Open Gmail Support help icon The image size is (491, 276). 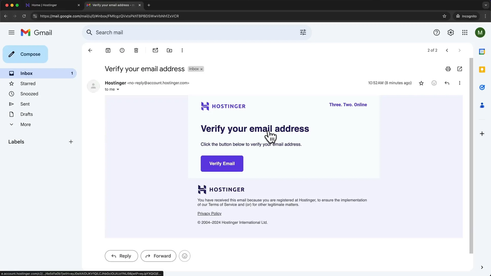[x=436, y=33]
